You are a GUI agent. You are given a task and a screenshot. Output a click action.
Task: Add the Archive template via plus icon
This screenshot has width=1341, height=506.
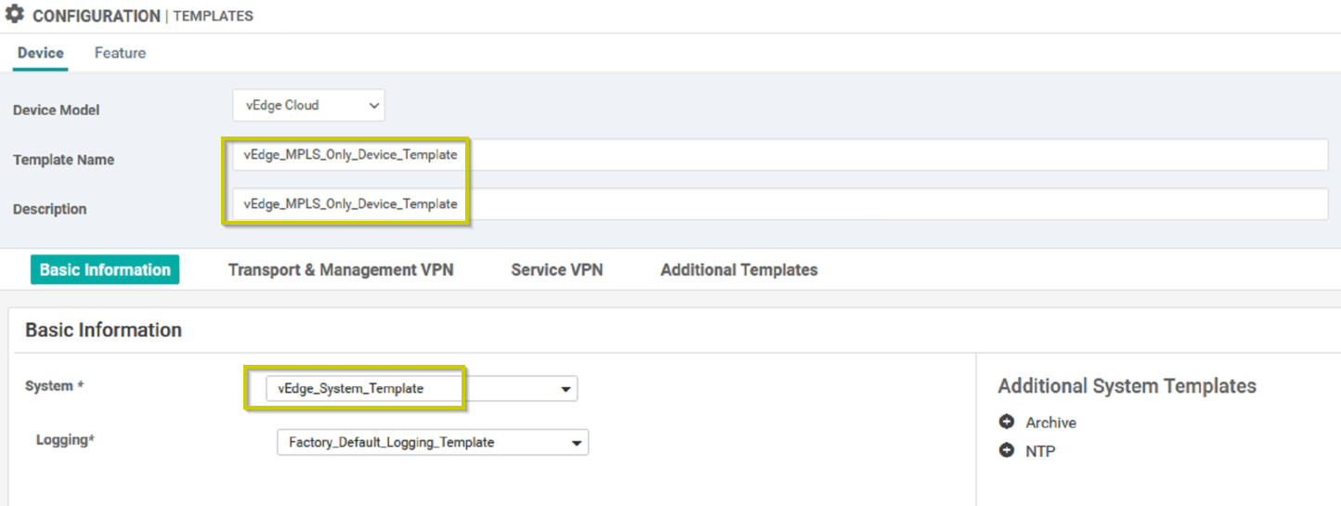tap(1007, 422)
